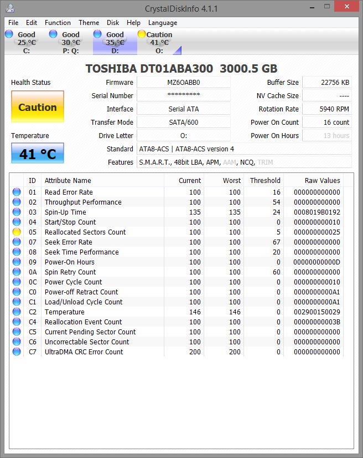Click status icon of UltraDMA CRC Error Count row
This screenshot has width=363, height=458.
coord(17,352)
